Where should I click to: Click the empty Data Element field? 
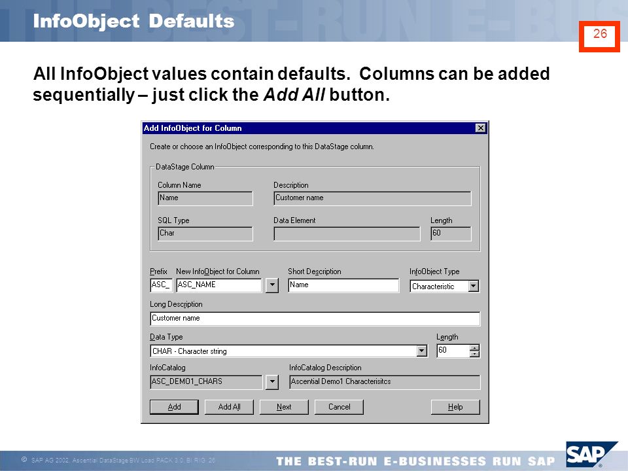[347, 234]
